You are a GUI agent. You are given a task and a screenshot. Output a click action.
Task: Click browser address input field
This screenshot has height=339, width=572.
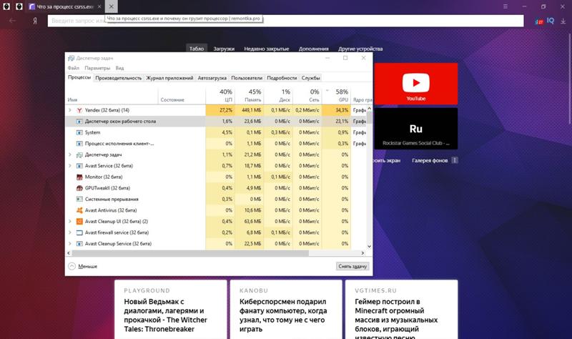pos(285,21)
